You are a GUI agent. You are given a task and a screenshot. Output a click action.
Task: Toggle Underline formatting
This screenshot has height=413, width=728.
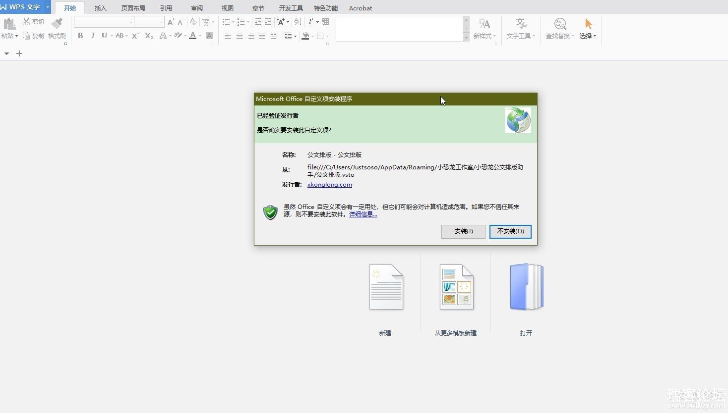click(104, 36)
